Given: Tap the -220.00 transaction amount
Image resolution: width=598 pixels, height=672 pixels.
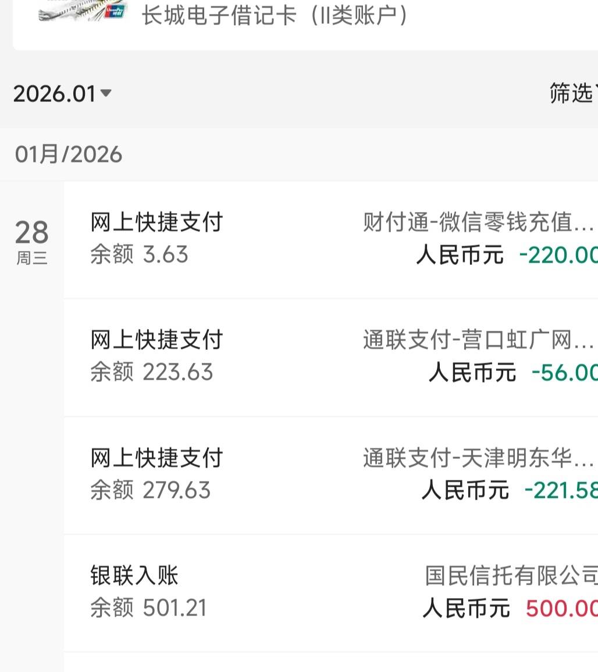Looking at the screenshot, I should [x=558, y=255].
